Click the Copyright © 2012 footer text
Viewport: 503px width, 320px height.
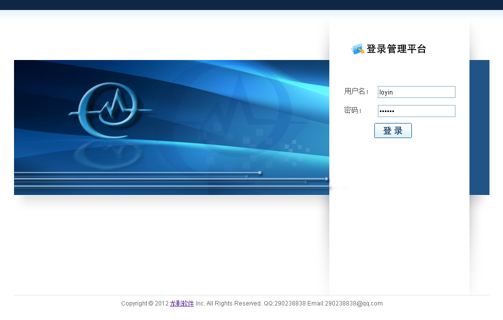pyautogui.click(x=145, y=303)
